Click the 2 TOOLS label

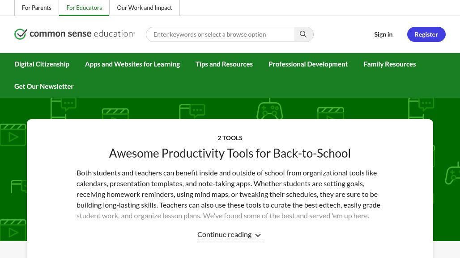pyautogui.click(x=230, y=138)
